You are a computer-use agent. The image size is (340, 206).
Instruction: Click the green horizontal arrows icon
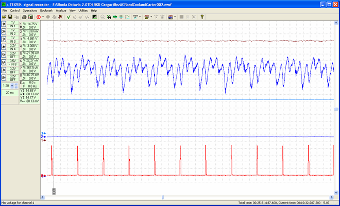pyautogui.click(x=115, y=17)
